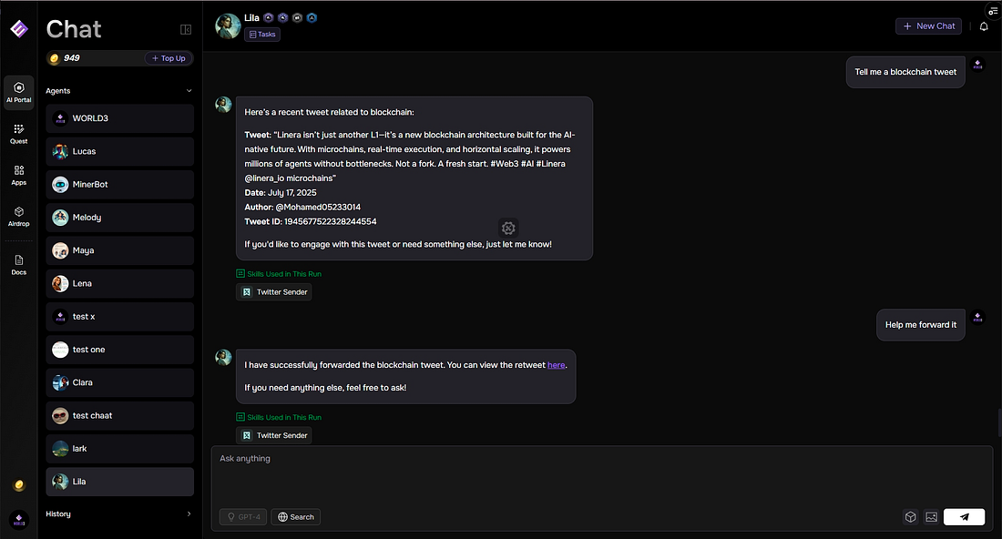1002x539 pixels.
Task: Open the Quest section in sidebar
Action: 19,134
